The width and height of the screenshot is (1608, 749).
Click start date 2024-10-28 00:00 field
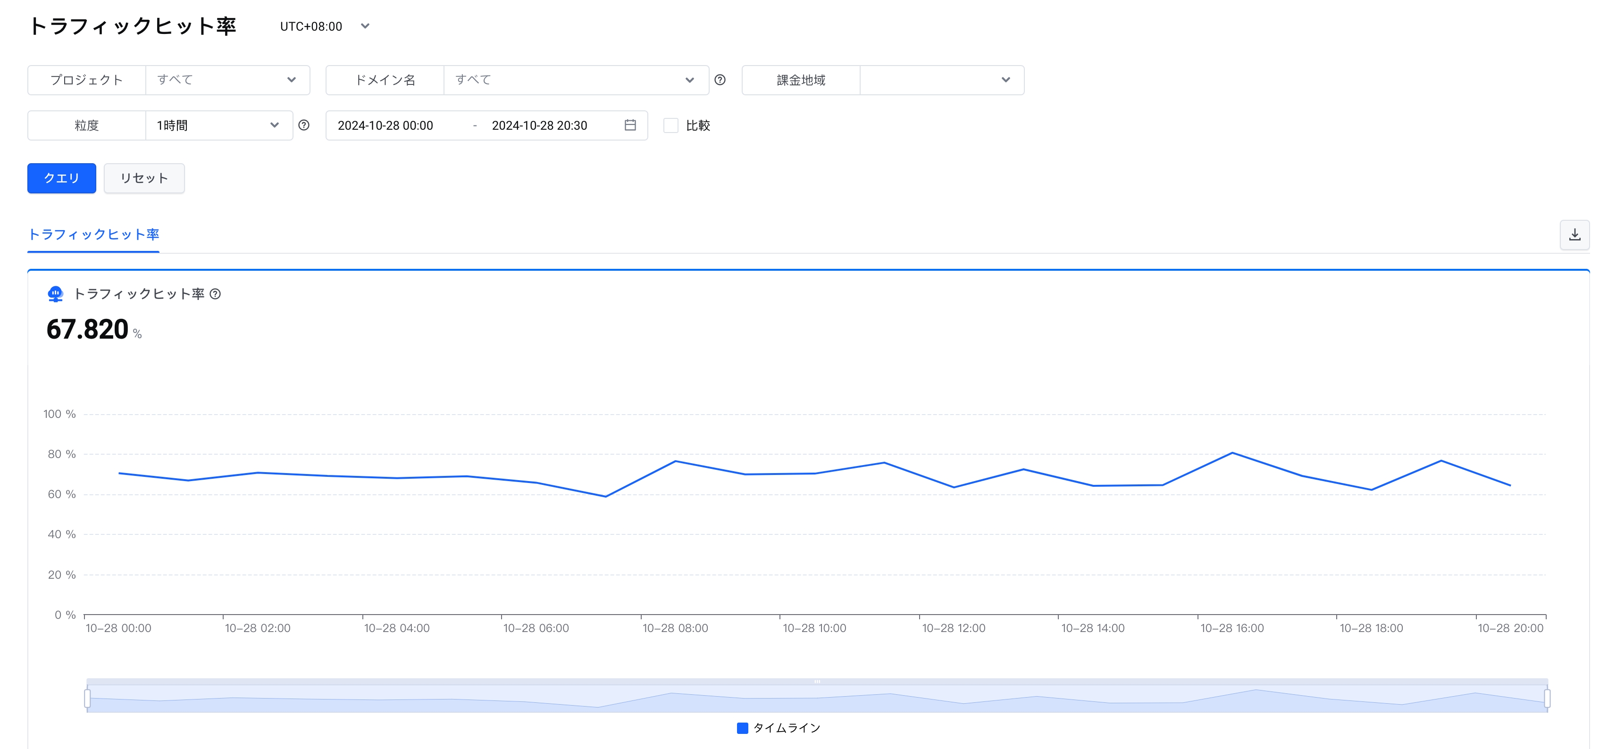pyautogui.click(x=385, y=125)
